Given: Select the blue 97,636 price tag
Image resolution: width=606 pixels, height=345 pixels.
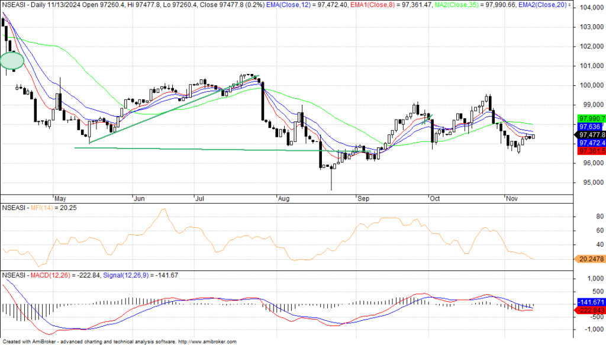Looking at the screenshot, I should [589, 127].
